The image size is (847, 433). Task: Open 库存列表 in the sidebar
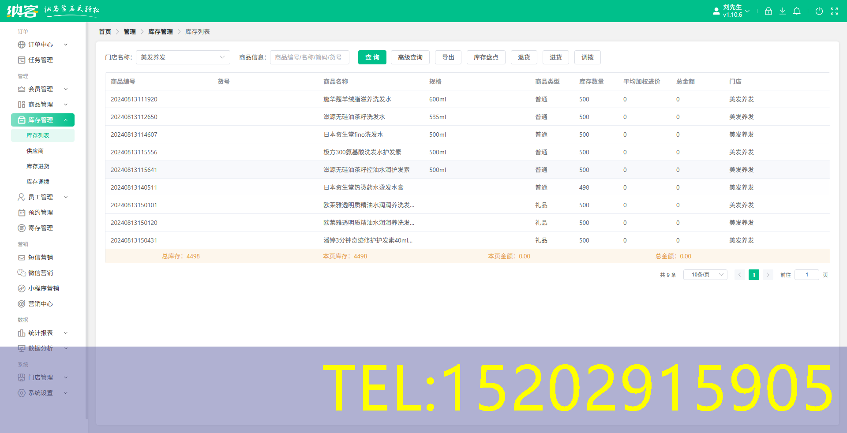(x=43, y=135)
